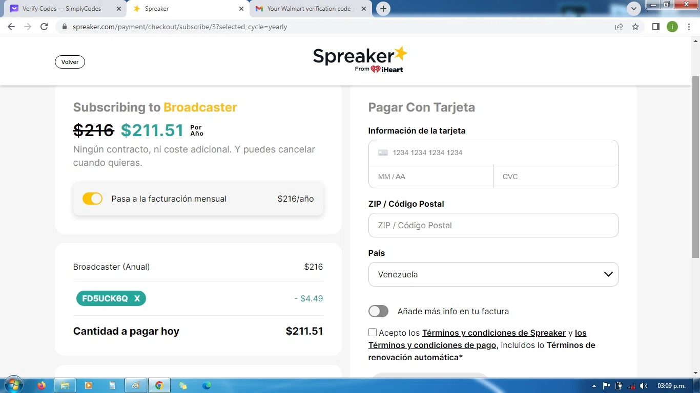Open media player taskbar icon
The height and width of the screenshot is (393, 700).
[88, 385]
